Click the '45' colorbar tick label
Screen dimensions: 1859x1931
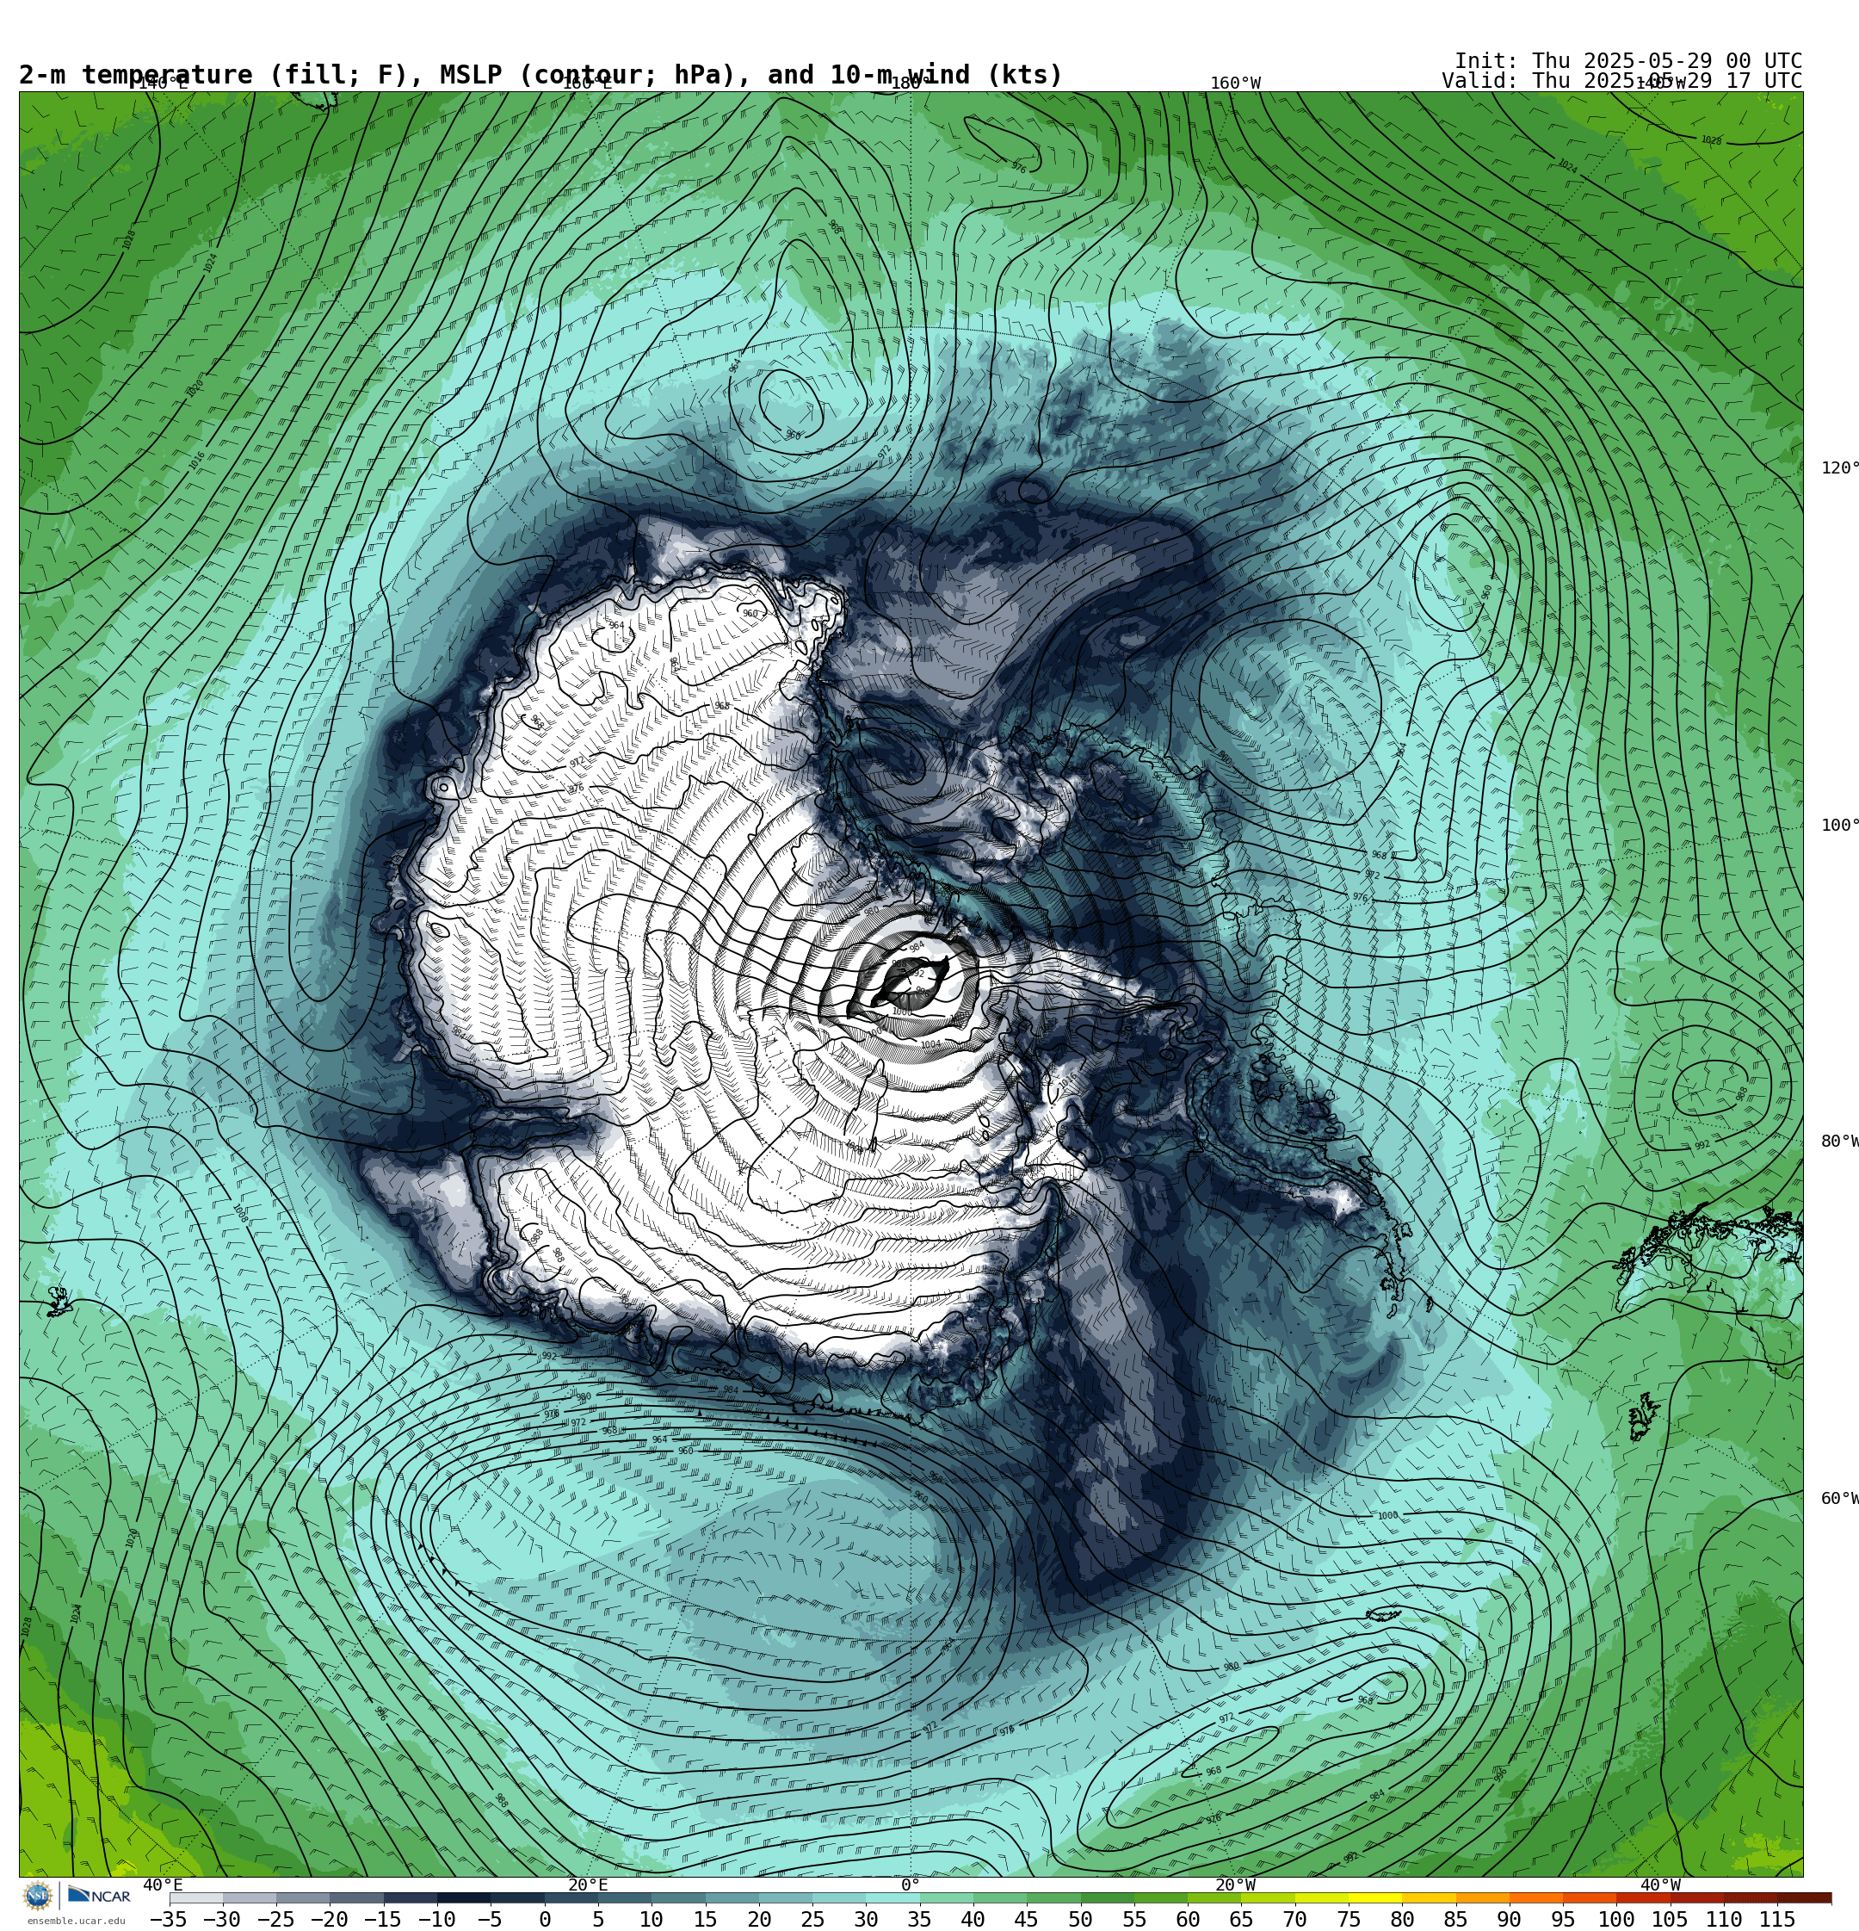pos(1027,1919)
